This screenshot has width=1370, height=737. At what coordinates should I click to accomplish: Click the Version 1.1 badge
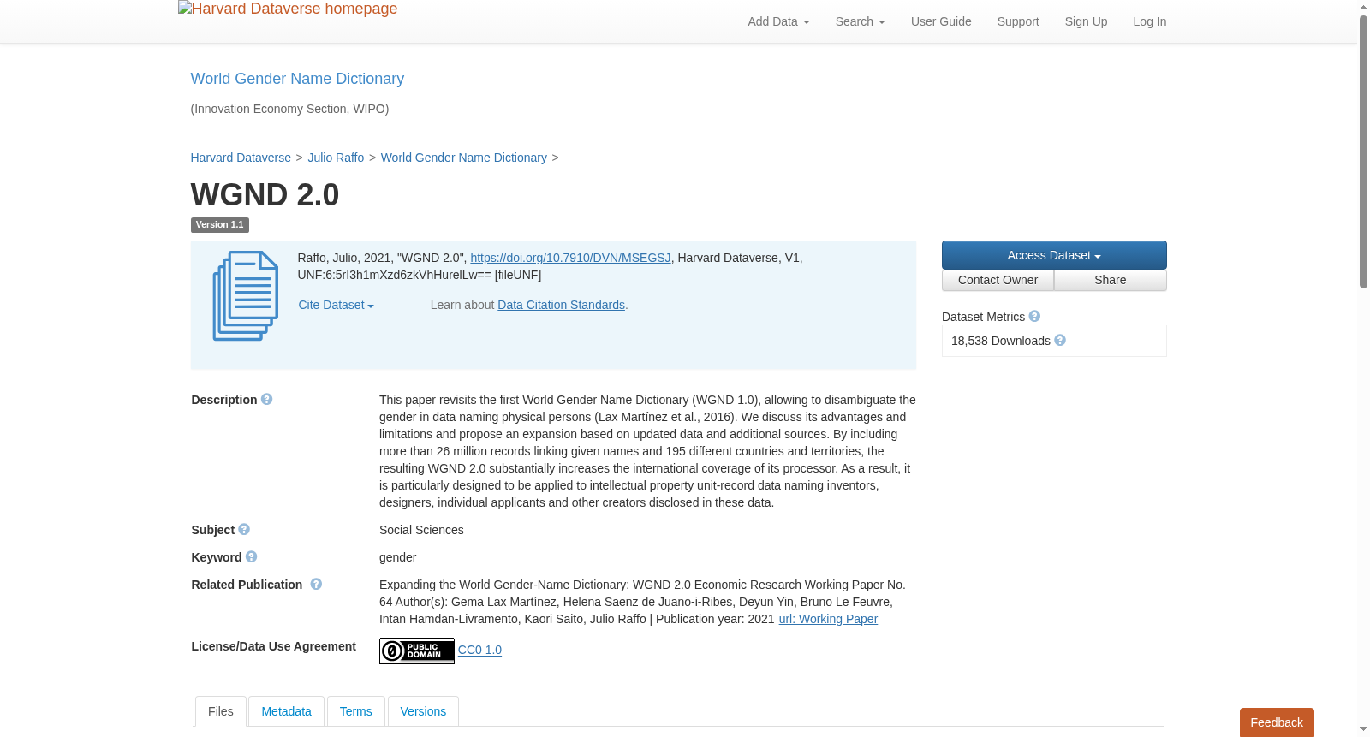coord(220,225)
